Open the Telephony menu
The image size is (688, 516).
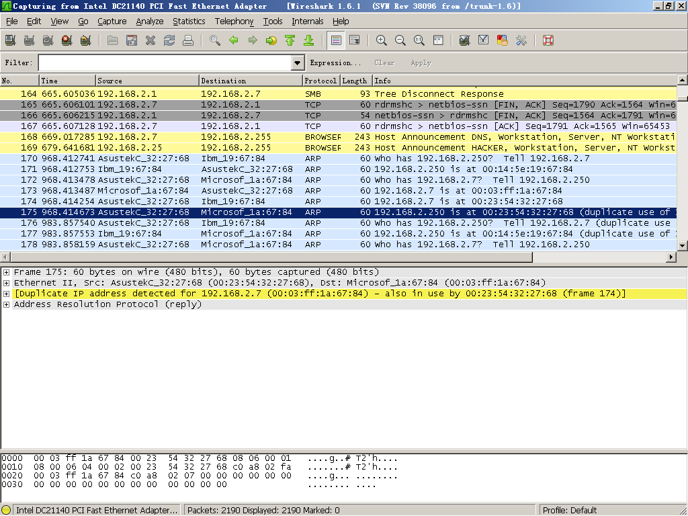(x=234, y=21)
